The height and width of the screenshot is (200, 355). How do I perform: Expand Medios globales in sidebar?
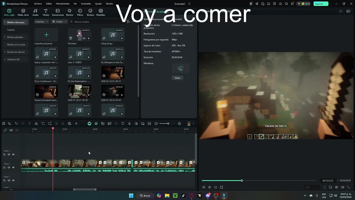tap(5, 37)
